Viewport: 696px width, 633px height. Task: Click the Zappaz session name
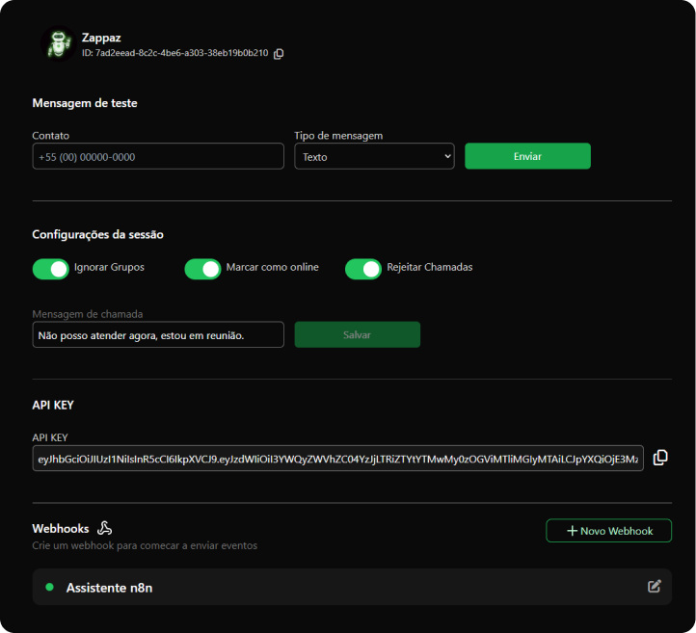pyautogui.click(x=101, y=38)
